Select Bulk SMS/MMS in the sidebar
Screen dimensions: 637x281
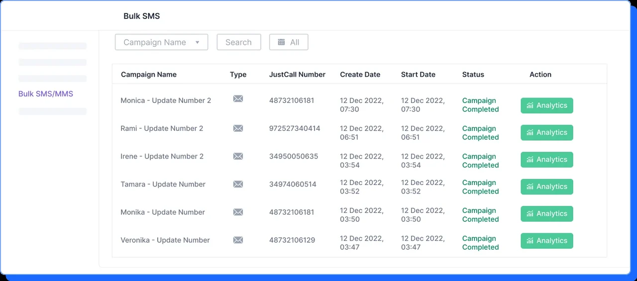(x=46, y=94)
